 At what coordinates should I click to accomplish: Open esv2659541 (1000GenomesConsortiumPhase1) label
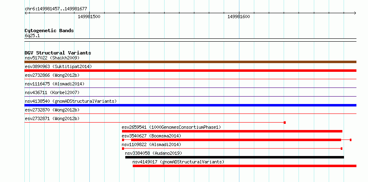[x=171, y=127]
